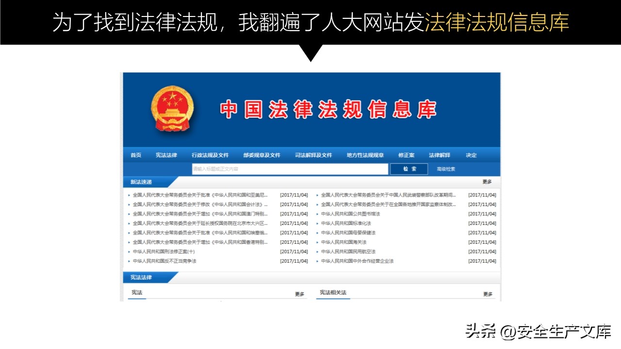Click the 宪法法律 section heading below the list

coord(141,278)
